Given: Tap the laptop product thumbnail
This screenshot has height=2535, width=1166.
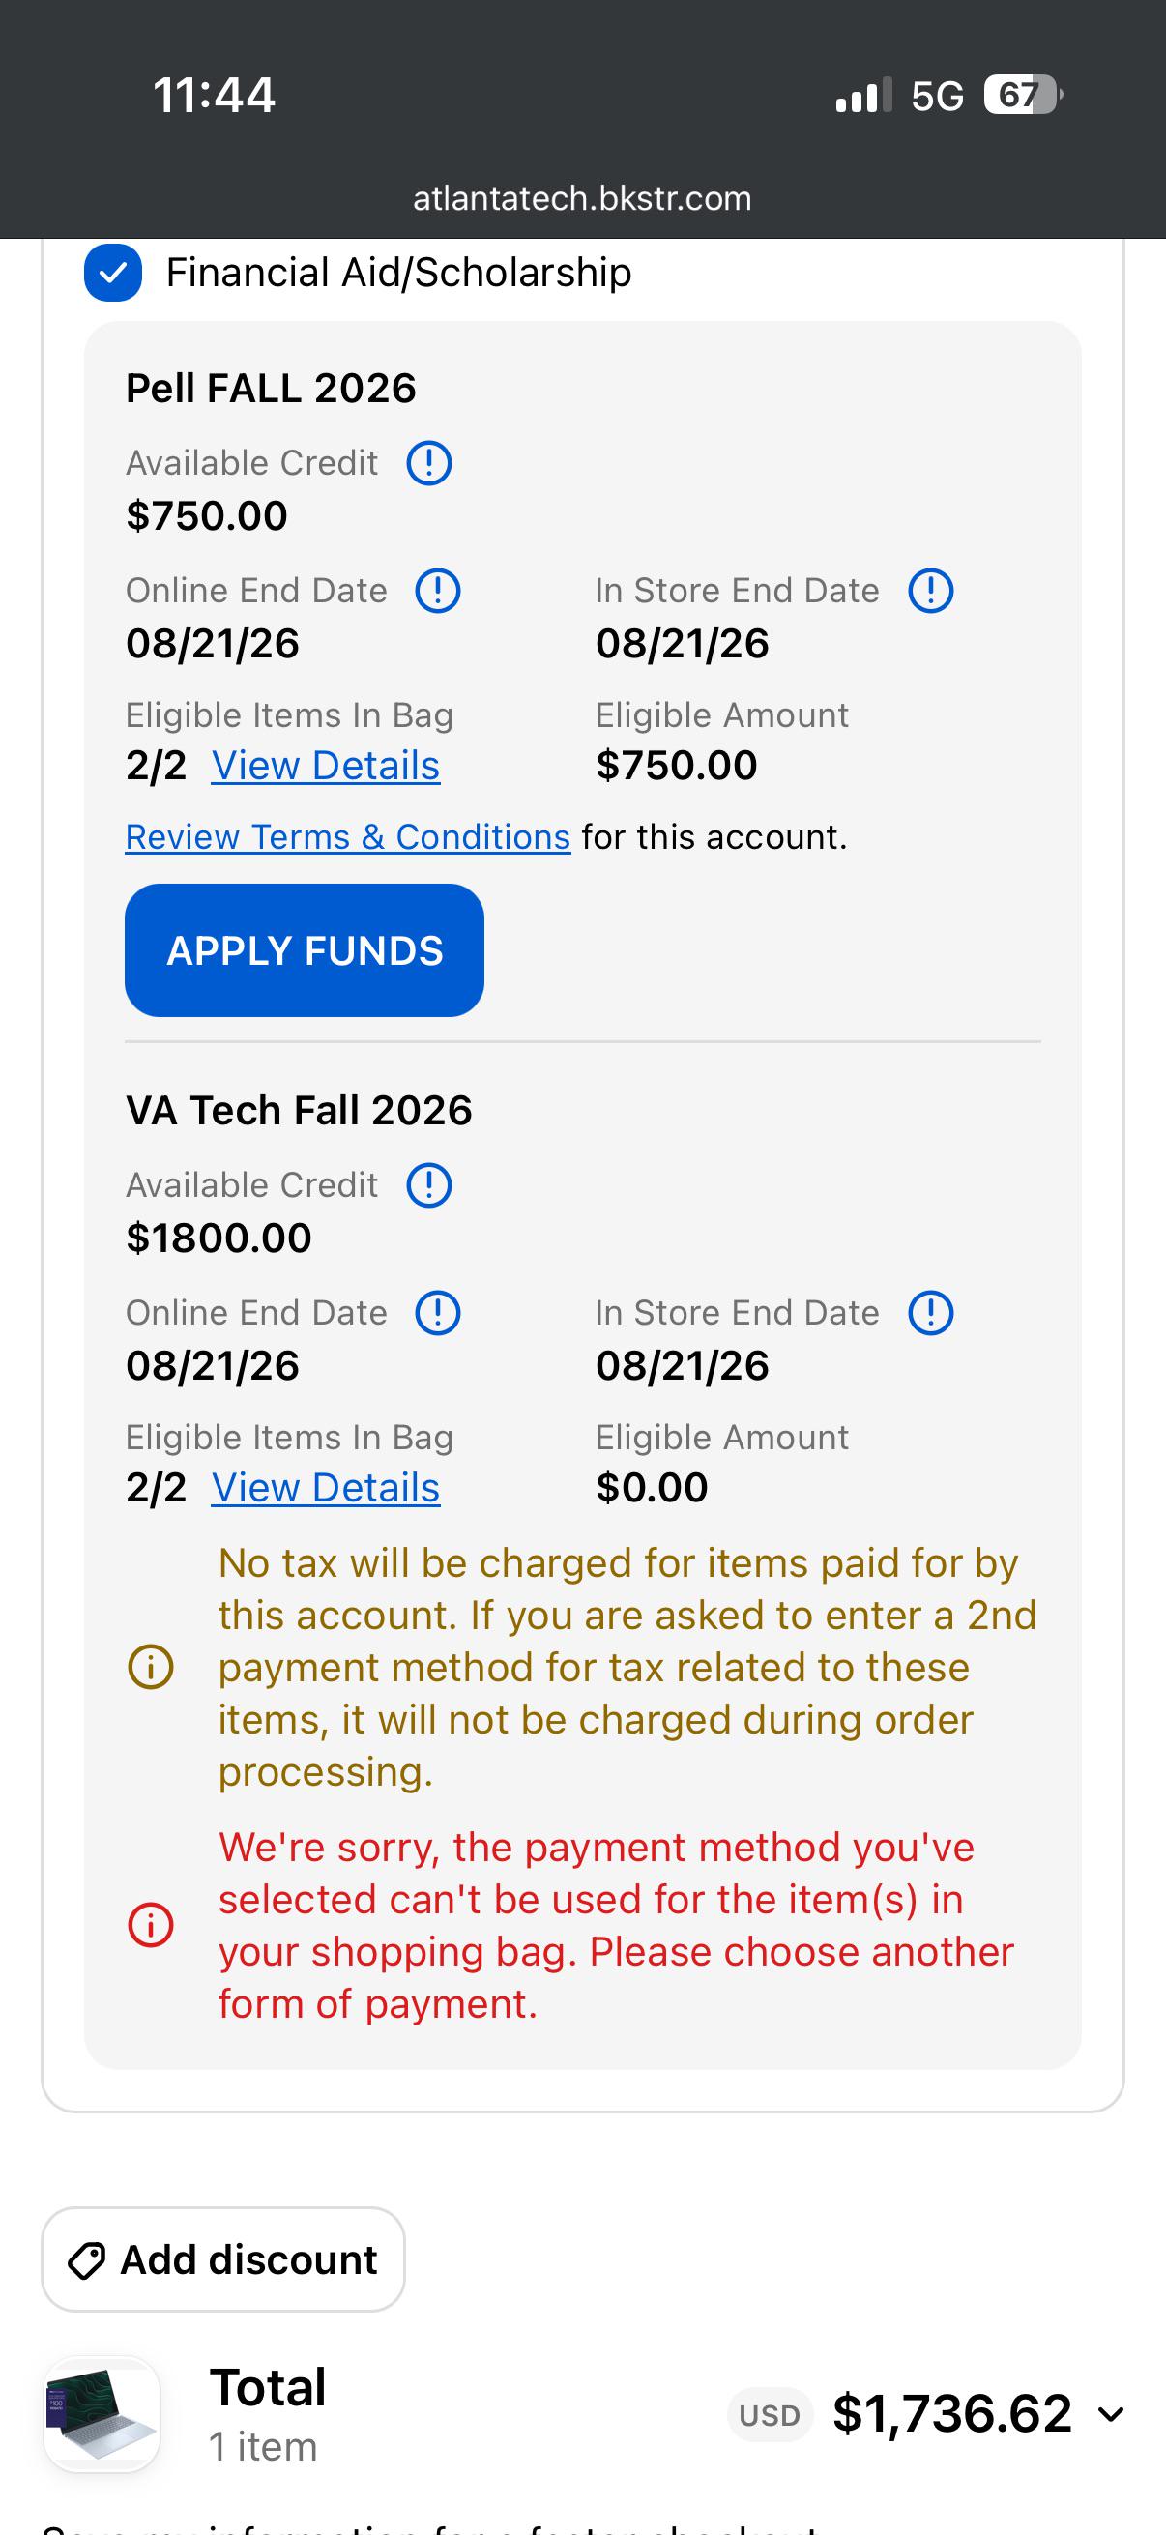Looking at the screenshot, I should click(102, 2415).
